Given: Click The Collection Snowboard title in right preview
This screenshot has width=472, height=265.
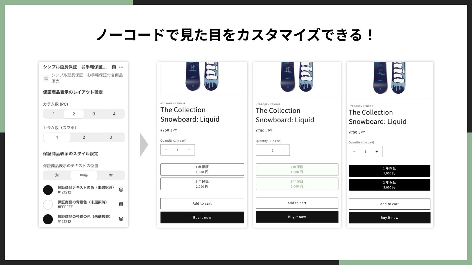Looking at the screenshot, I should [378, 117].
